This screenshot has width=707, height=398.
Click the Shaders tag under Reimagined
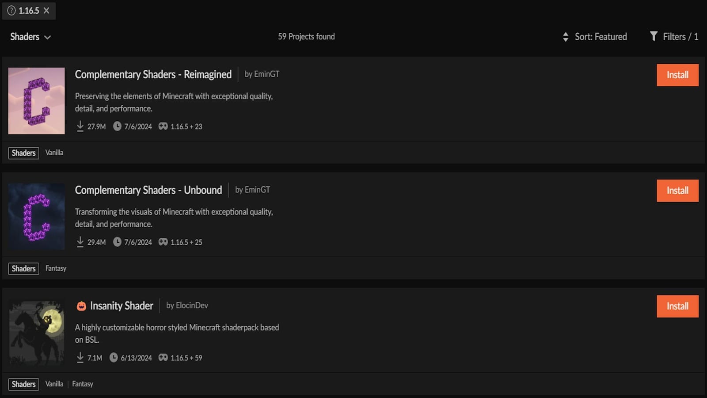23,153
